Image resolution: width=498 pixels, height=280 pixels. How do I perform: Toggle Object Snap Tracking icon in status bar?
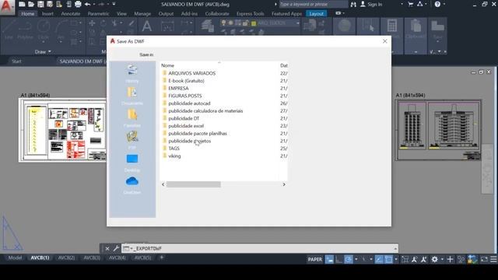click(379, 259)
